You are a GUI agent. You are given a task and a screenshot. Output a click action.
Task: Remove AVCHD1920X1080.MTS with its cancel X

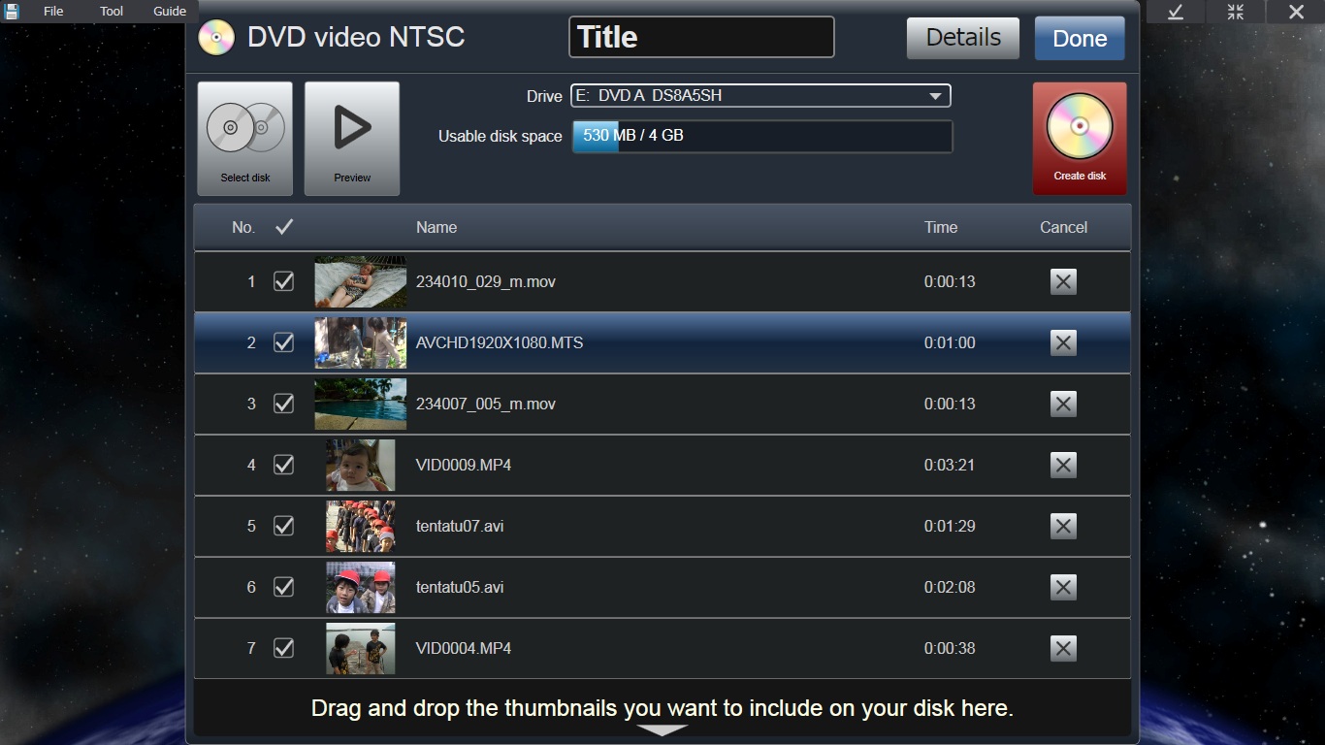1063,342
